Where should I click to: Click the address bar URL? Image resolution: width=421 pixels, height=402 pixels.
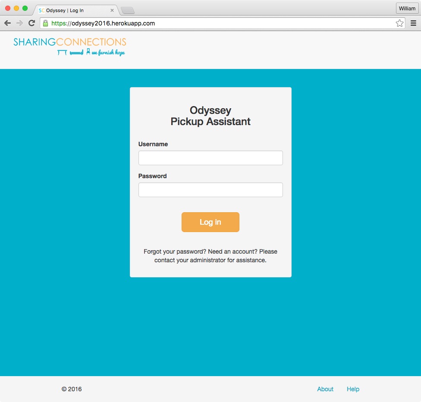103,23
